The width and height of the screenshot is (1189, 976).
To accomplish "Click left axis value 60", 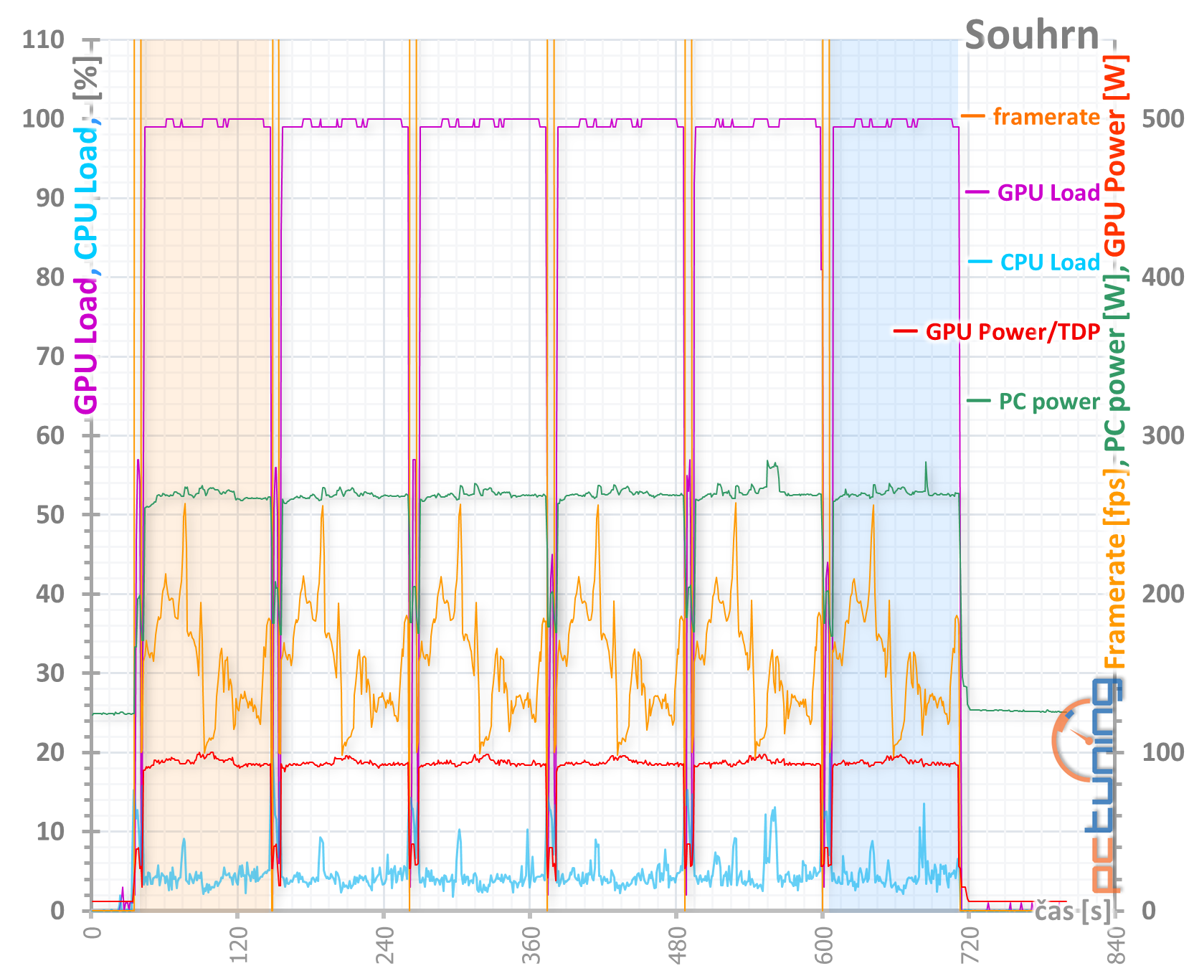I will coord(50,435).
